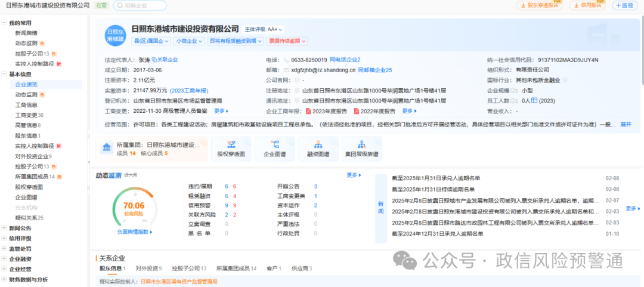
Task: Open 疑似关系 25 in the sidebar
Action: (x=29, y=218)
